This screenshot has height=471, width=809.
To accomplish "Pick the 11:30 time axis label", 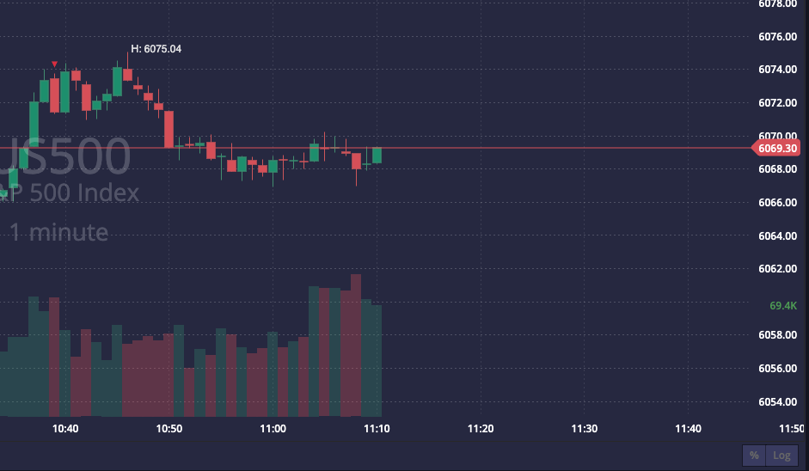I will click(585, 428).
